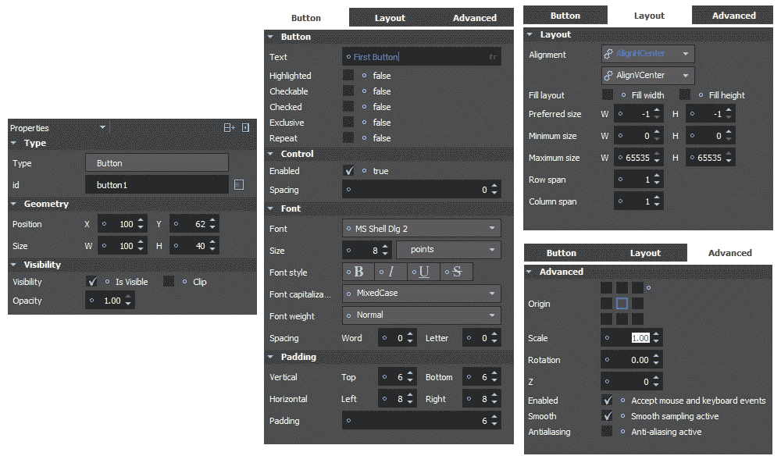This screenshot has height=463, width=781.
Task: Enable the Antialiasing checkbox
Action: tap(607, 432)
